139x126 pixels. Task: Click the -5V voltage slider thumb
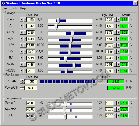coord(66,59)
